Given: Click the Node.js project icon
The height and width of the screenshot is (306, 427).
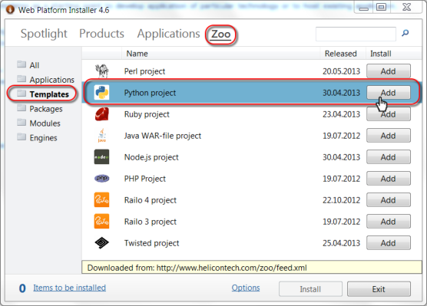Looking at the screenshot, I should point(101,157).
